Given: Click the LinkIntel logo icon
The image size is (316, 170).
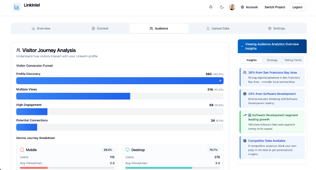Looking at the screenshot, I should pos(17,7).
